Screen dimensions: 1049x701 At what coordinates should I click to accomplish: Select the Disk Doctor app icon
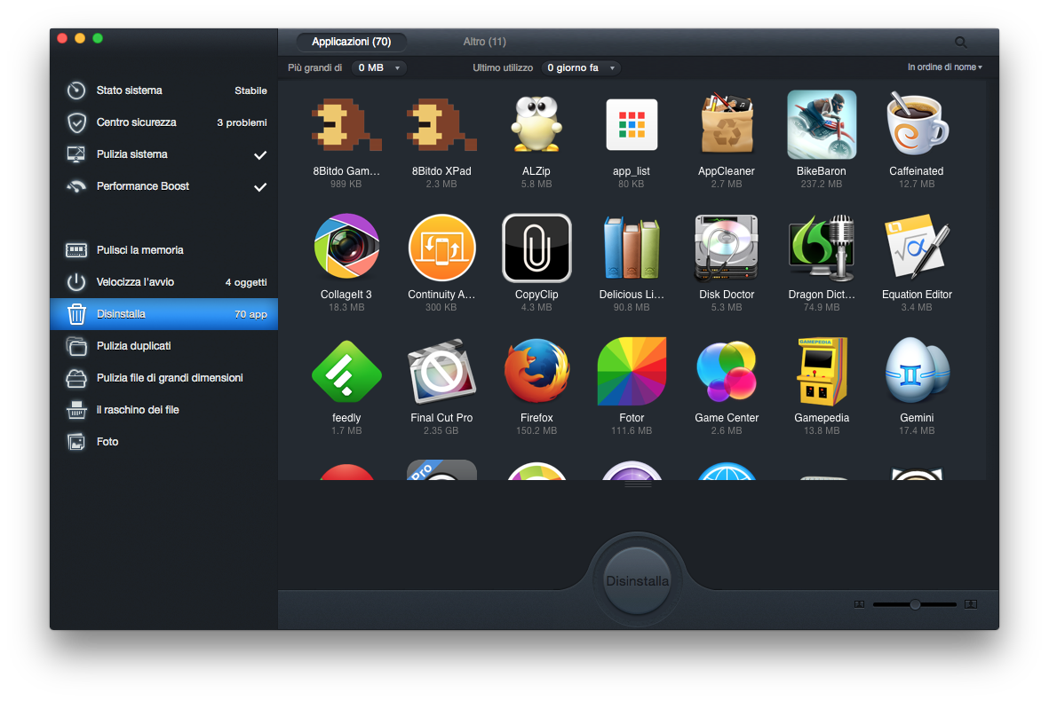click(727, 248)
